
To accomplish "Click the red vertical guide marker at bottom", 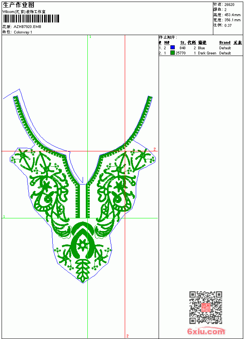I will pyautogui.click(x=128, y=336).
